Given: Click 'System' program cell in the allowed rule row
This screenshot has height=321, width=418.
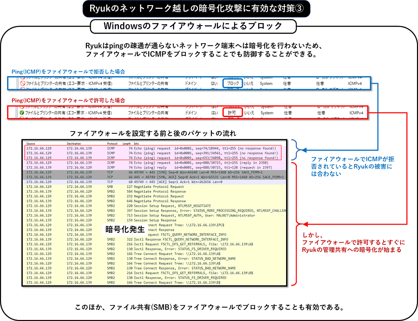Looking at the screenshot, I should pyautogui.click(x=267, y=113).
